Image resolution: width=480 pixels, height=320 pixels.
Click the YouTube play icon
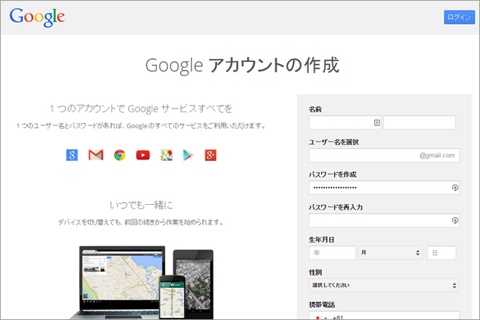143,155
